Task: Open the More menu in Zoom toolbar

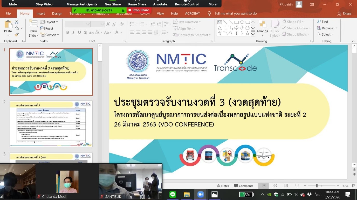Action: pyautogui.click(x=212, y=4)
